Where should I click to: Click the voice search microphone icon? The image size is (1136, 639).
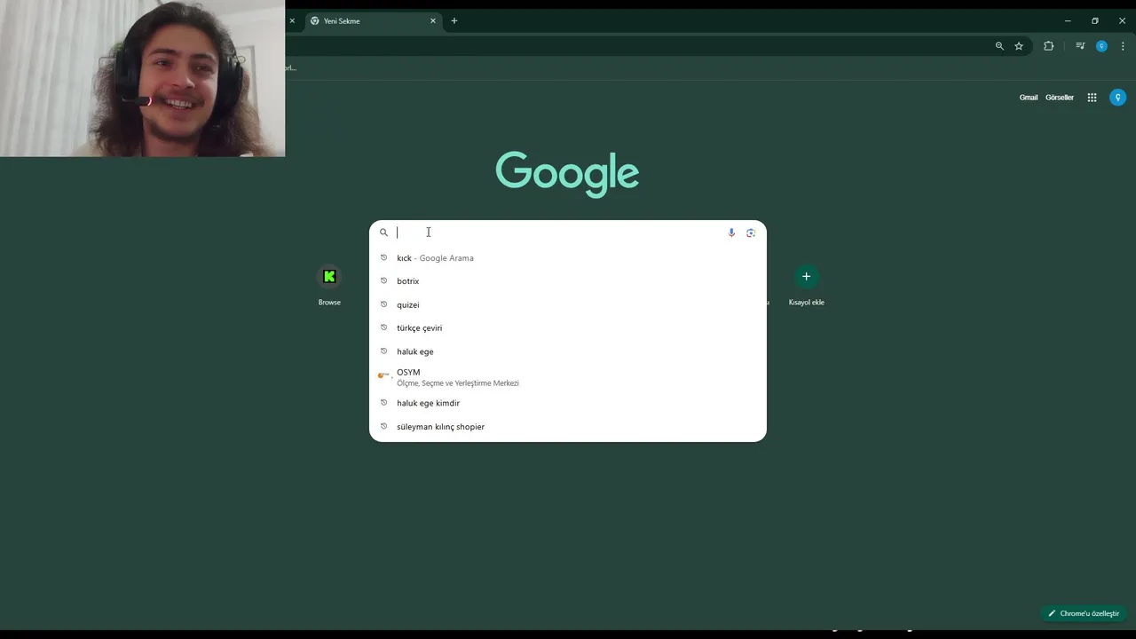click(731, 233)
